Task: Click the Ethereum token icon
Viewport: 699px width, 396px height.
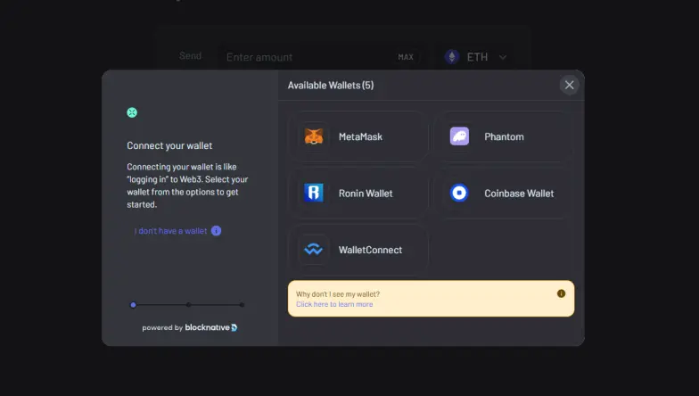Action: (x=452, y=57)
